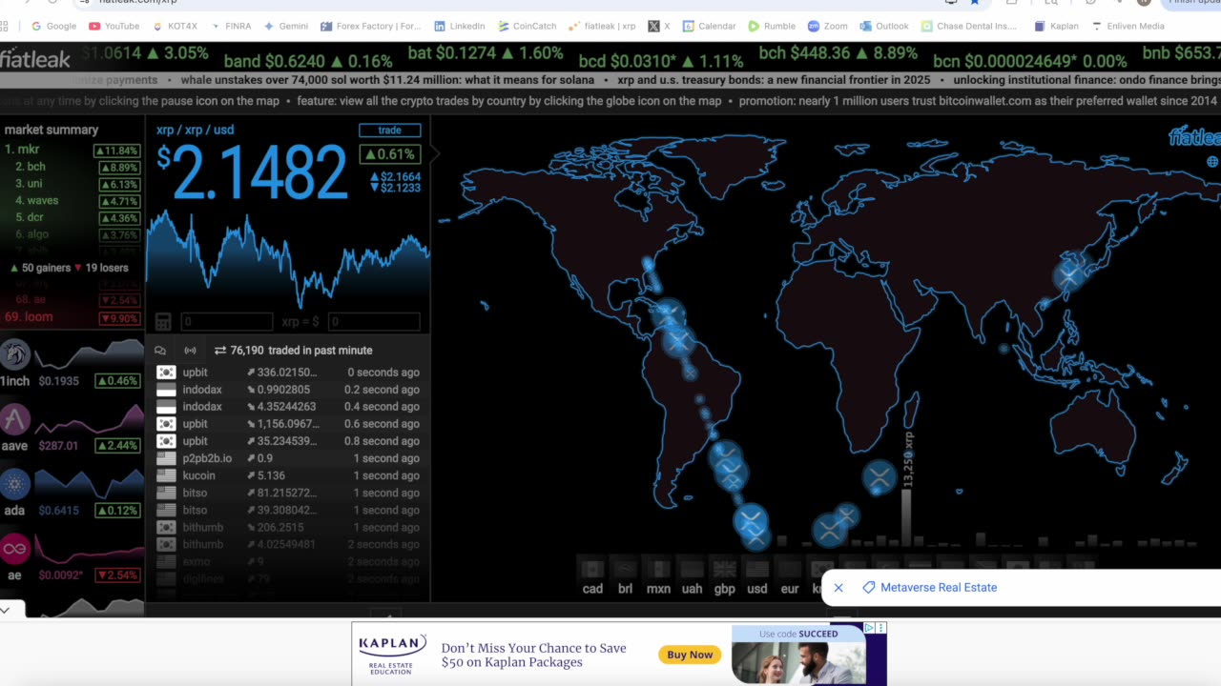This screenshot has width=1221, height=686.
Task: Select the 1inch coin logo
Action: pos(15,355)
